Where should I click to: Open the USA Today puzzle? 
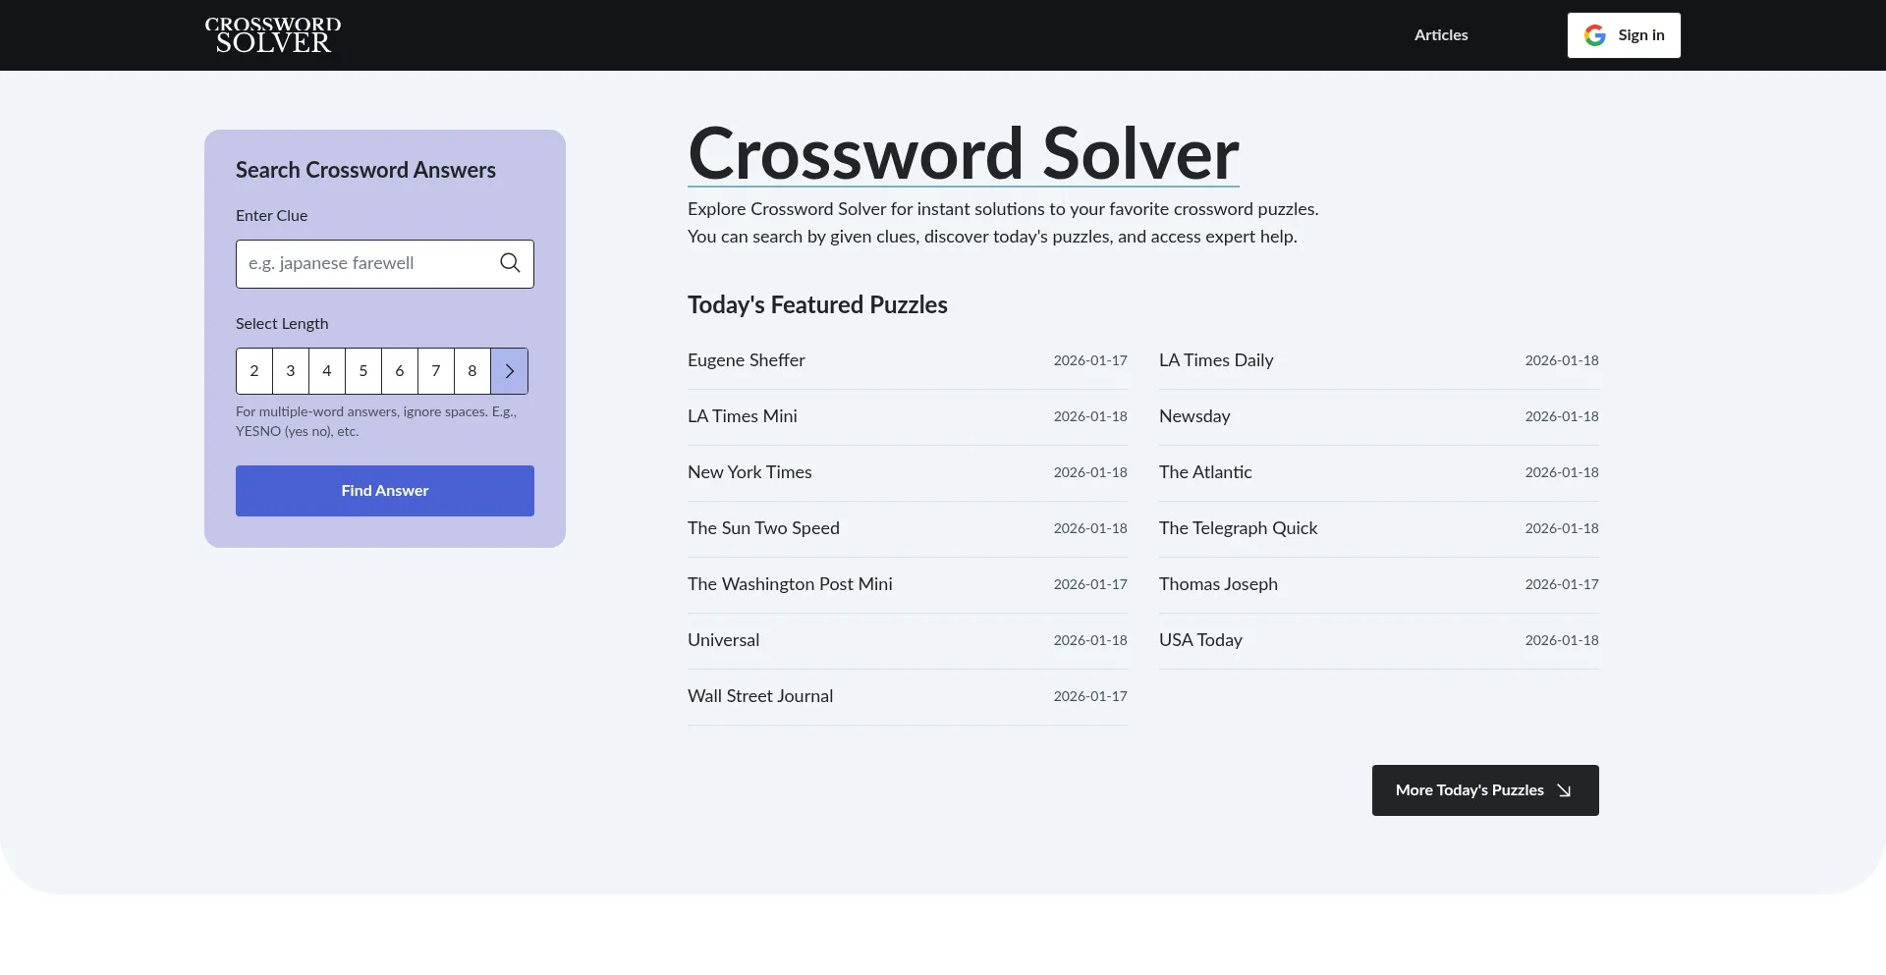[x=1199, y=640]
